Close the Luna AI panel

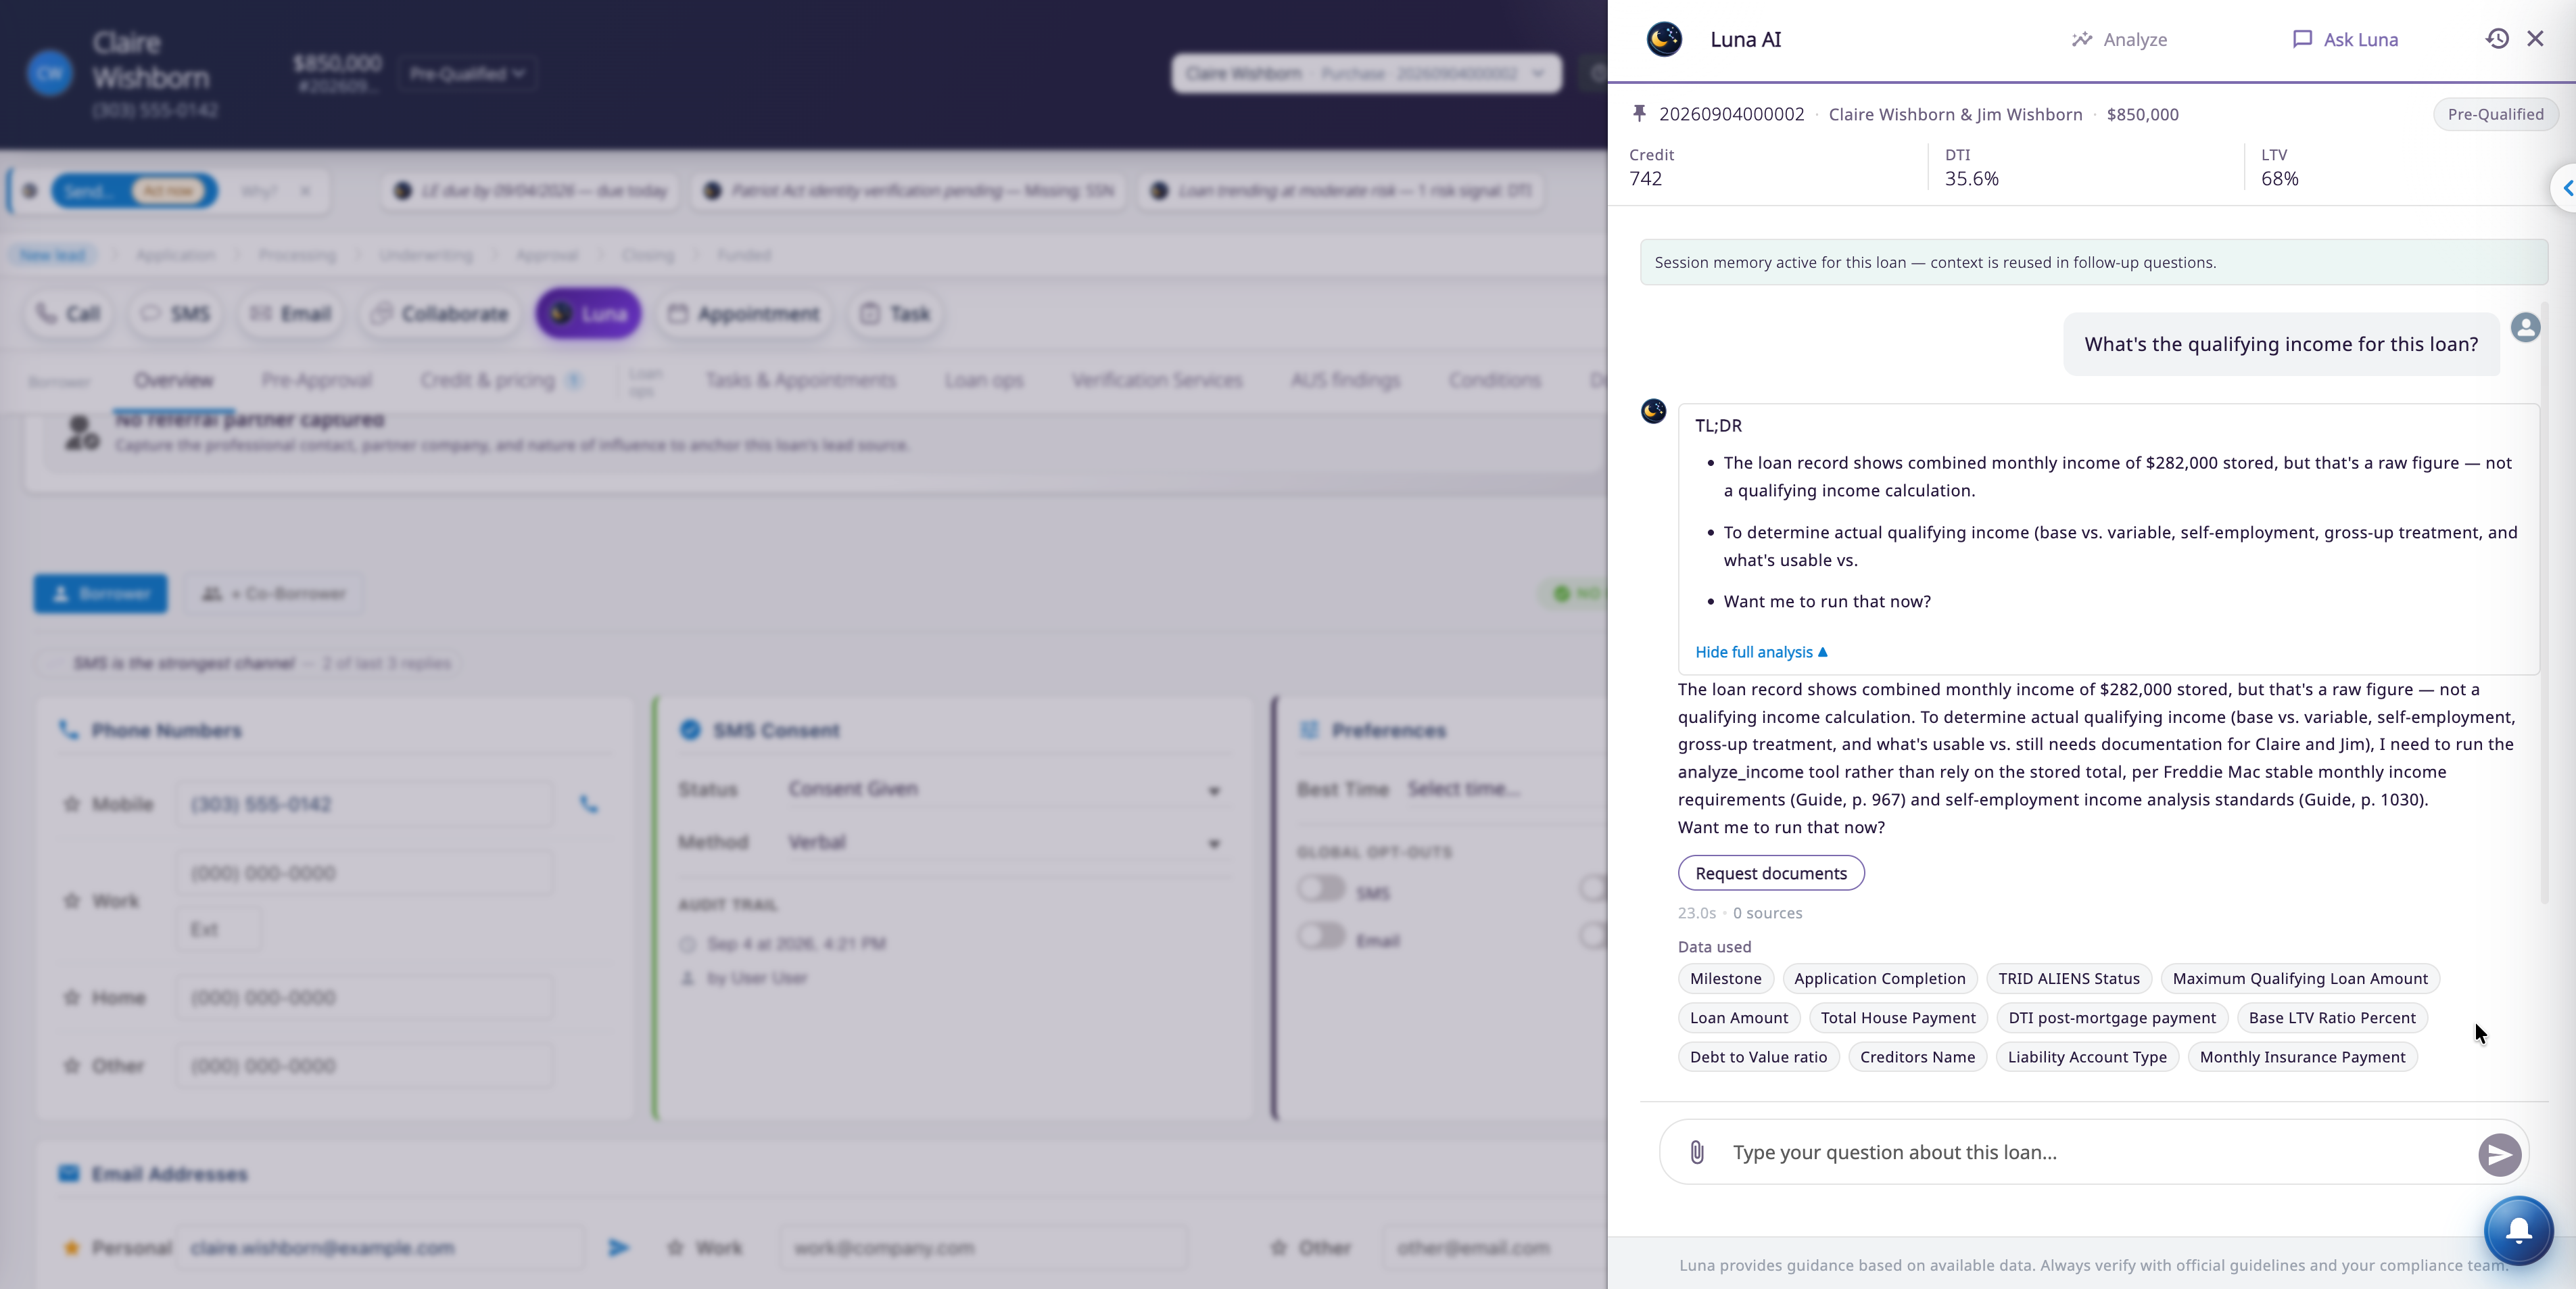2535,38
